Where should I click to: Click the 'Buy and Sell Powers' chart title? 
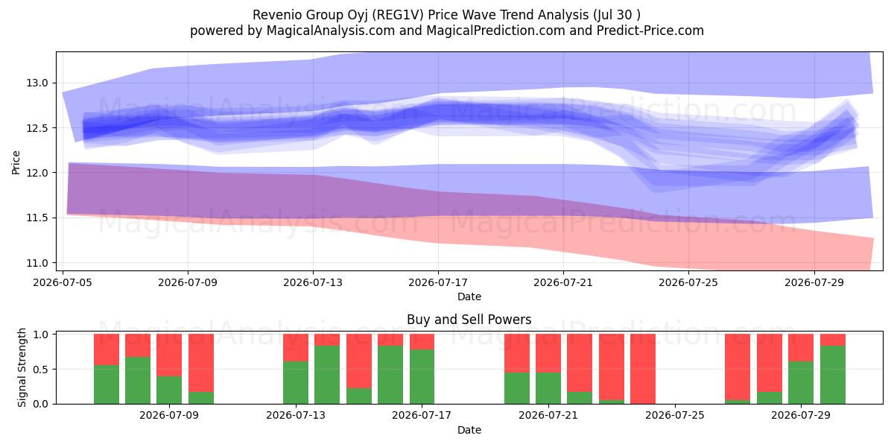469,320
